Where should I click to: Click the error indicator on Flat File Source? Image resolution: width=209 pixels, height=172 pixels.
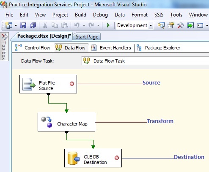[x=72, y=84]
